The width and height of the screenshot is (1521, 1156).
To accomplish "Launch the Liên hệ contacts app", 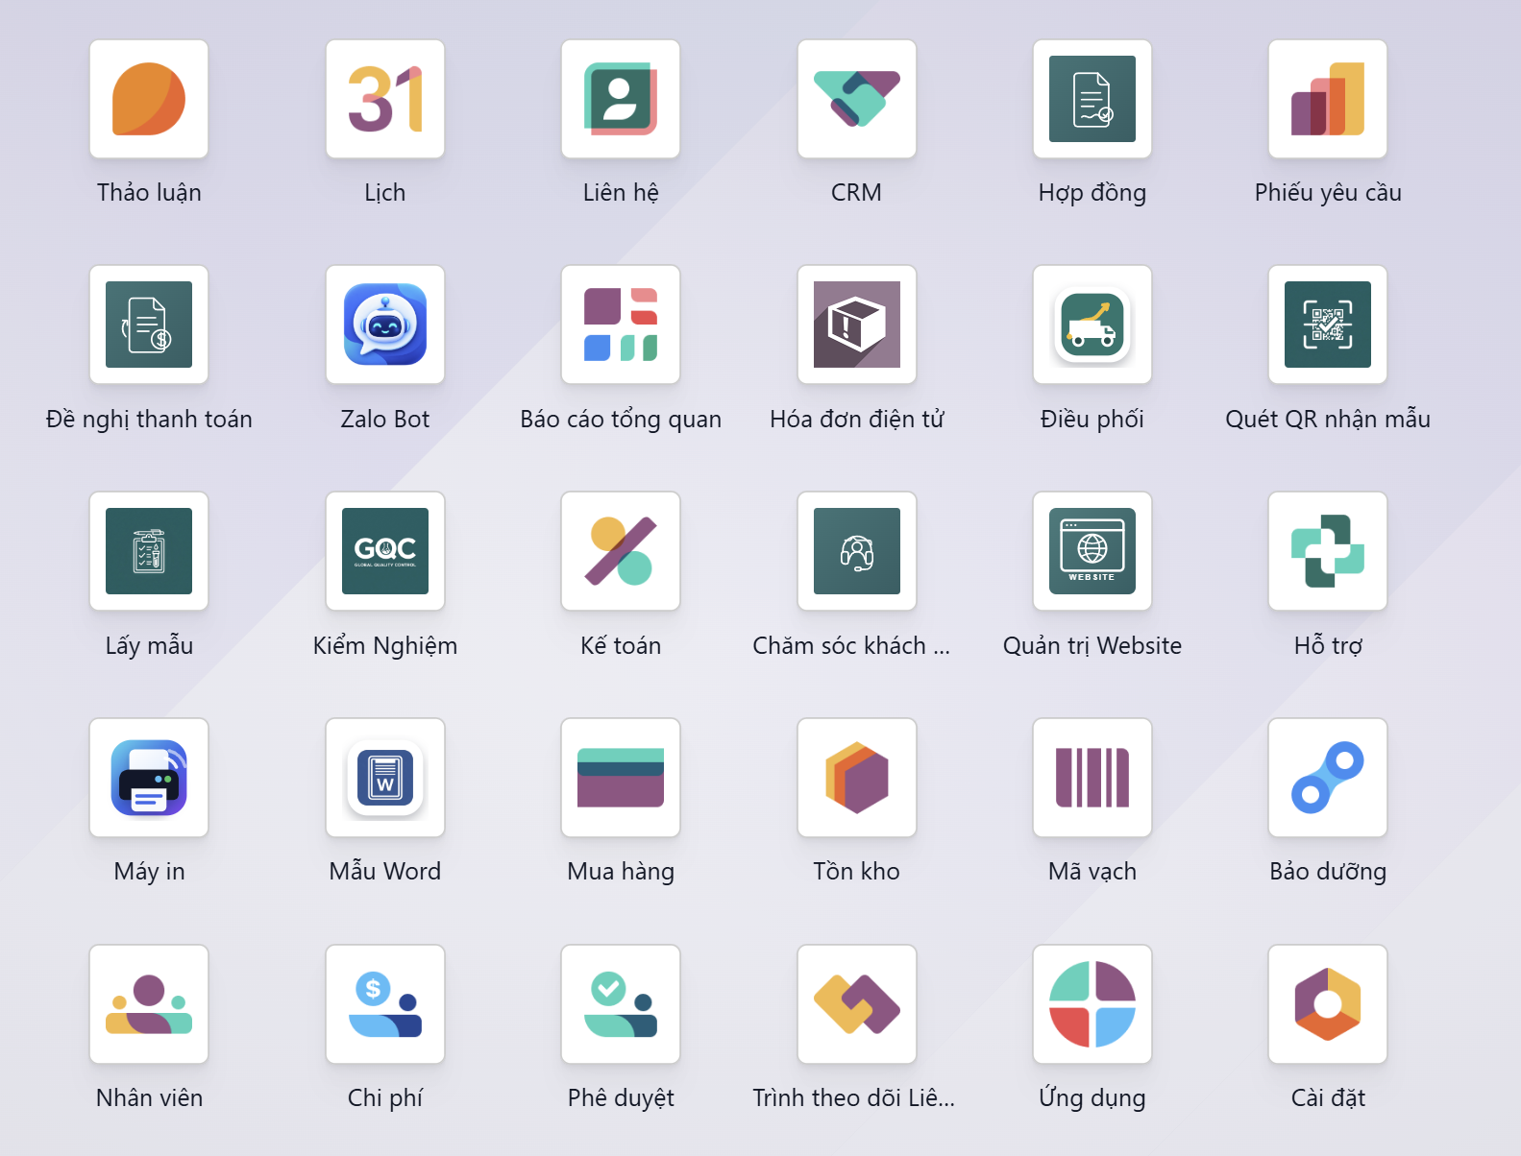I will pyautogui.click(x=621, y=99).
